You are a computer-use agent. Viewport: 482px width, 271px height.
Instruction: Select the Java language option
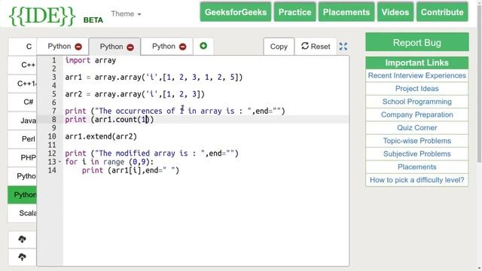(22, 120)
